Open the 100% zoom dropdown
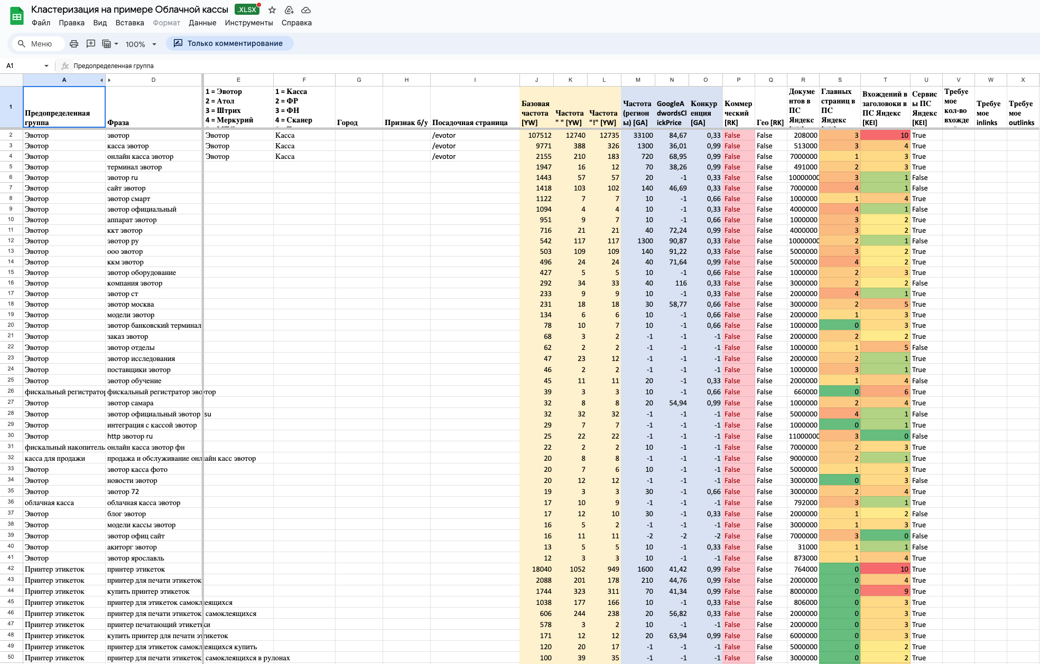Image resolution: width=1040 pixels, height=664 pixels. point(141,44)
